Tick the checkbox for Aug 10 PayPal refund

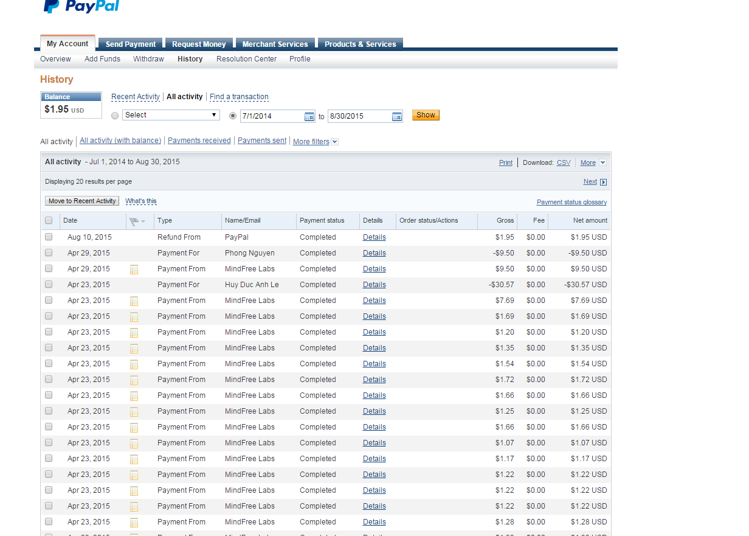pyautogui.click(x=49, y=237)
